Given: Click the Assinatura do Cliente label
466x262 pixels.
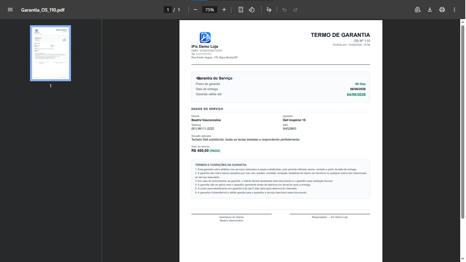Looking at the screenshot, I should pos(232,217).
